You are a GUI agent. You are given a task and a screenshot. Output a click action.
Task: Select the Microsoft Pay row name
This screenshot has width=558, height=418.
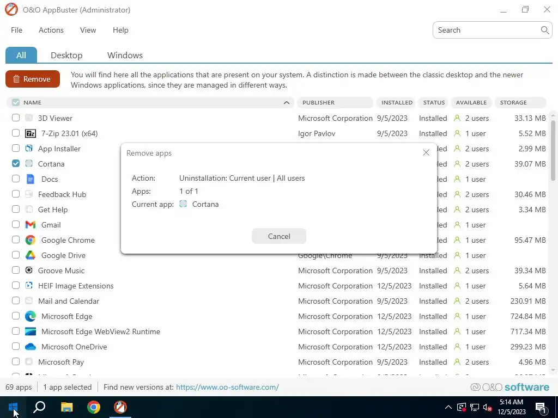click(61, 362)
